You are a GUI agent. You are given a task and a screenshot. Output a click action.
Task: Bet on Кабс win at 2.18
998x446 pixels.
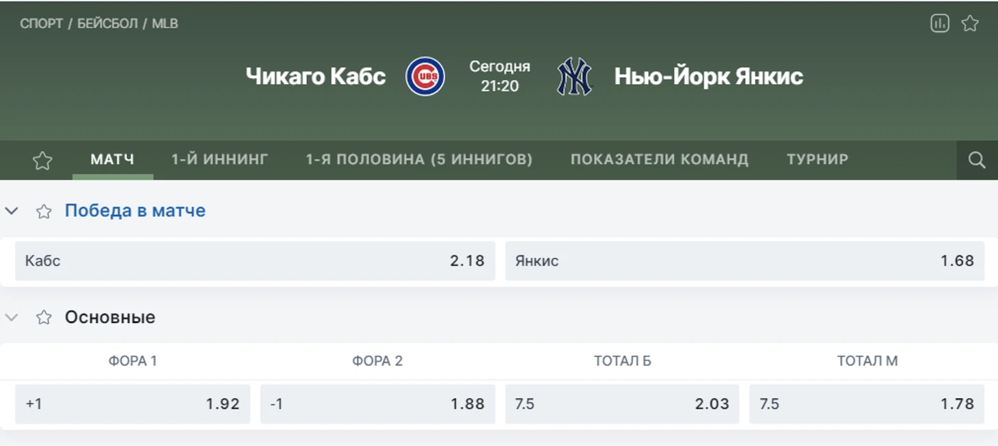tap(255, 260)
